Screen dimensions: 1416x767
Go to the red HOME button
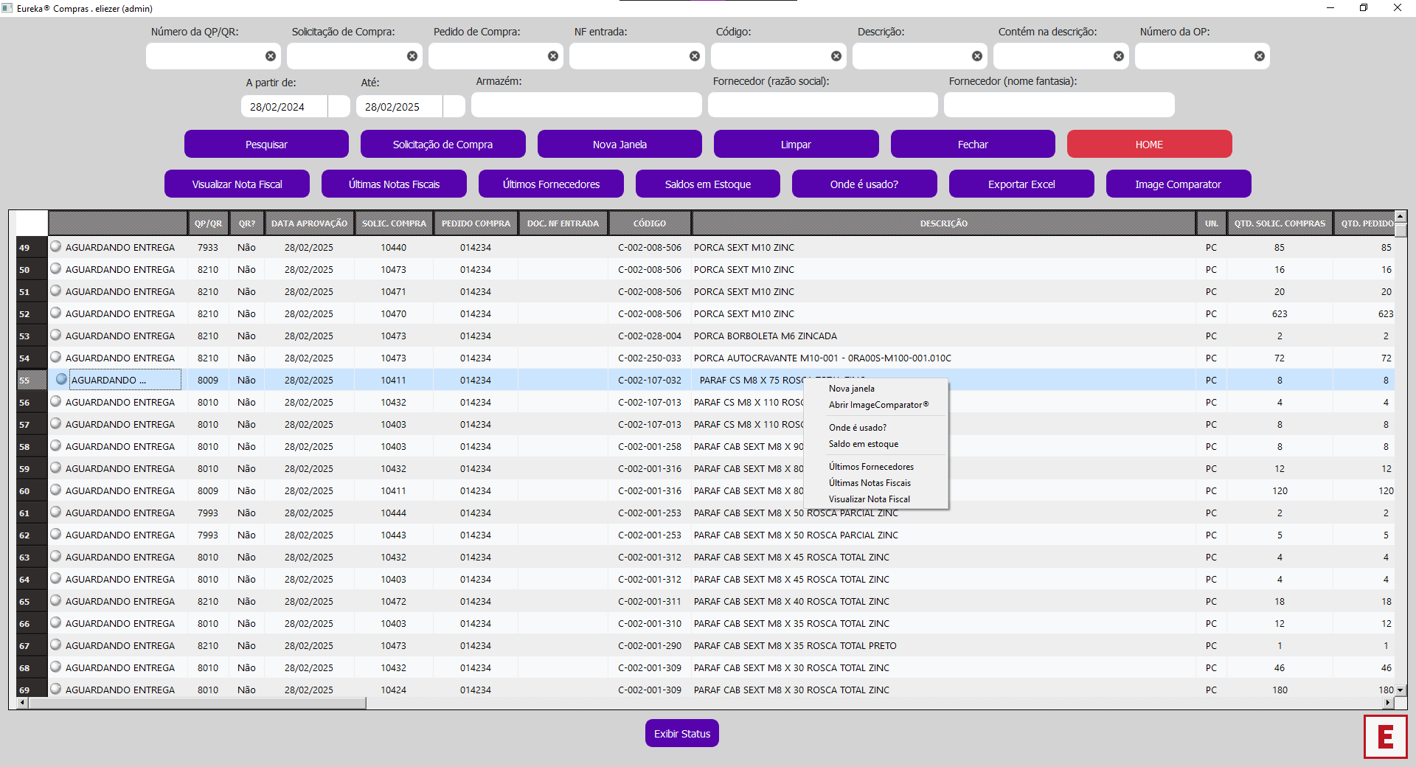click(x=1149, y=144)
